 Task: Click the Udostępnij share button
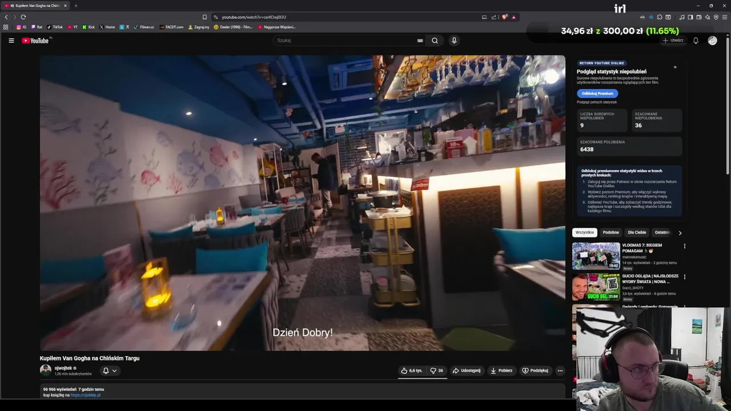[x=467, y=370]
